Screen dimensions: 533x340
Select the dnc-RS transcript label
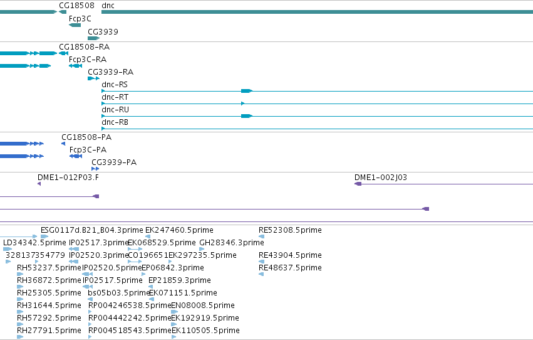click(115, 85)
